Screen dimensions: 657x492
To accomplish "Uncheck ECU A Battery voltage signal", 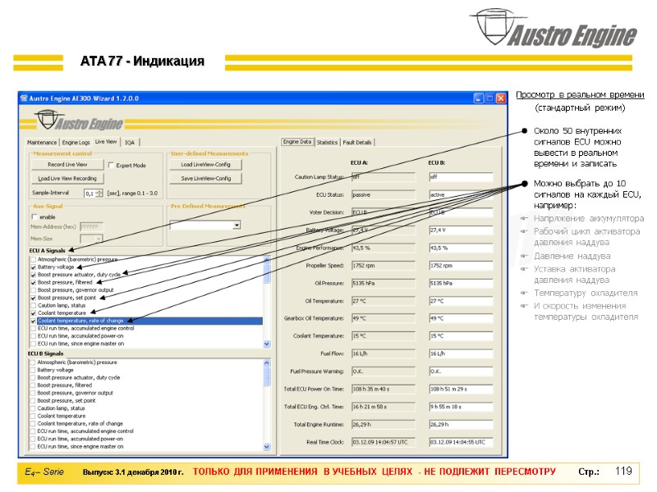I will pyautogui.click(x=33, y=267).
